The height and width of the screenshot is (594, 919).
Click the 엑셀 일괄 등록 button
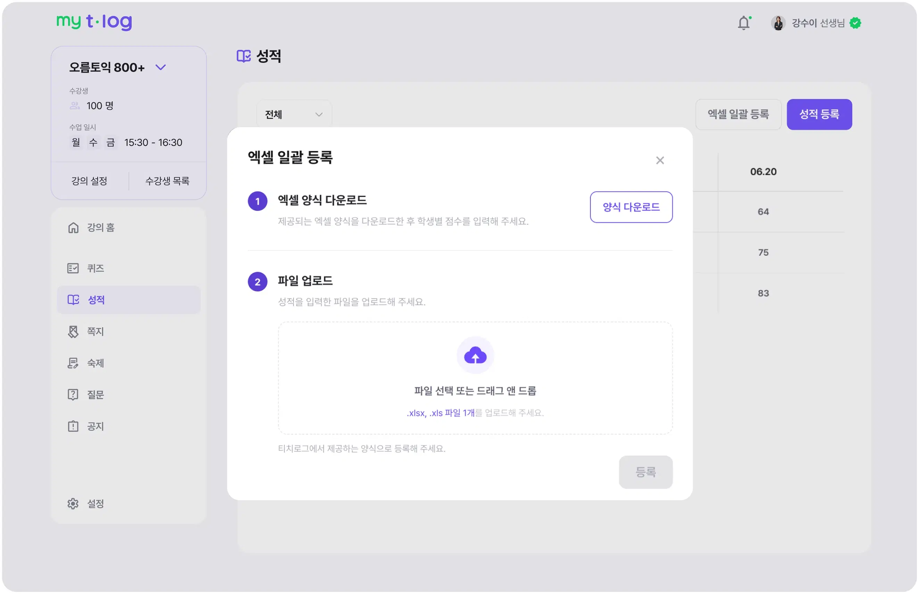[x=738, y=115]
